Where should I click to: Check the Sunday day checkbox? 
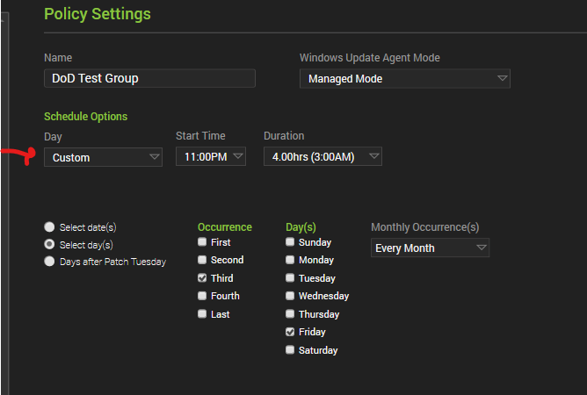[x=291, y=242]
